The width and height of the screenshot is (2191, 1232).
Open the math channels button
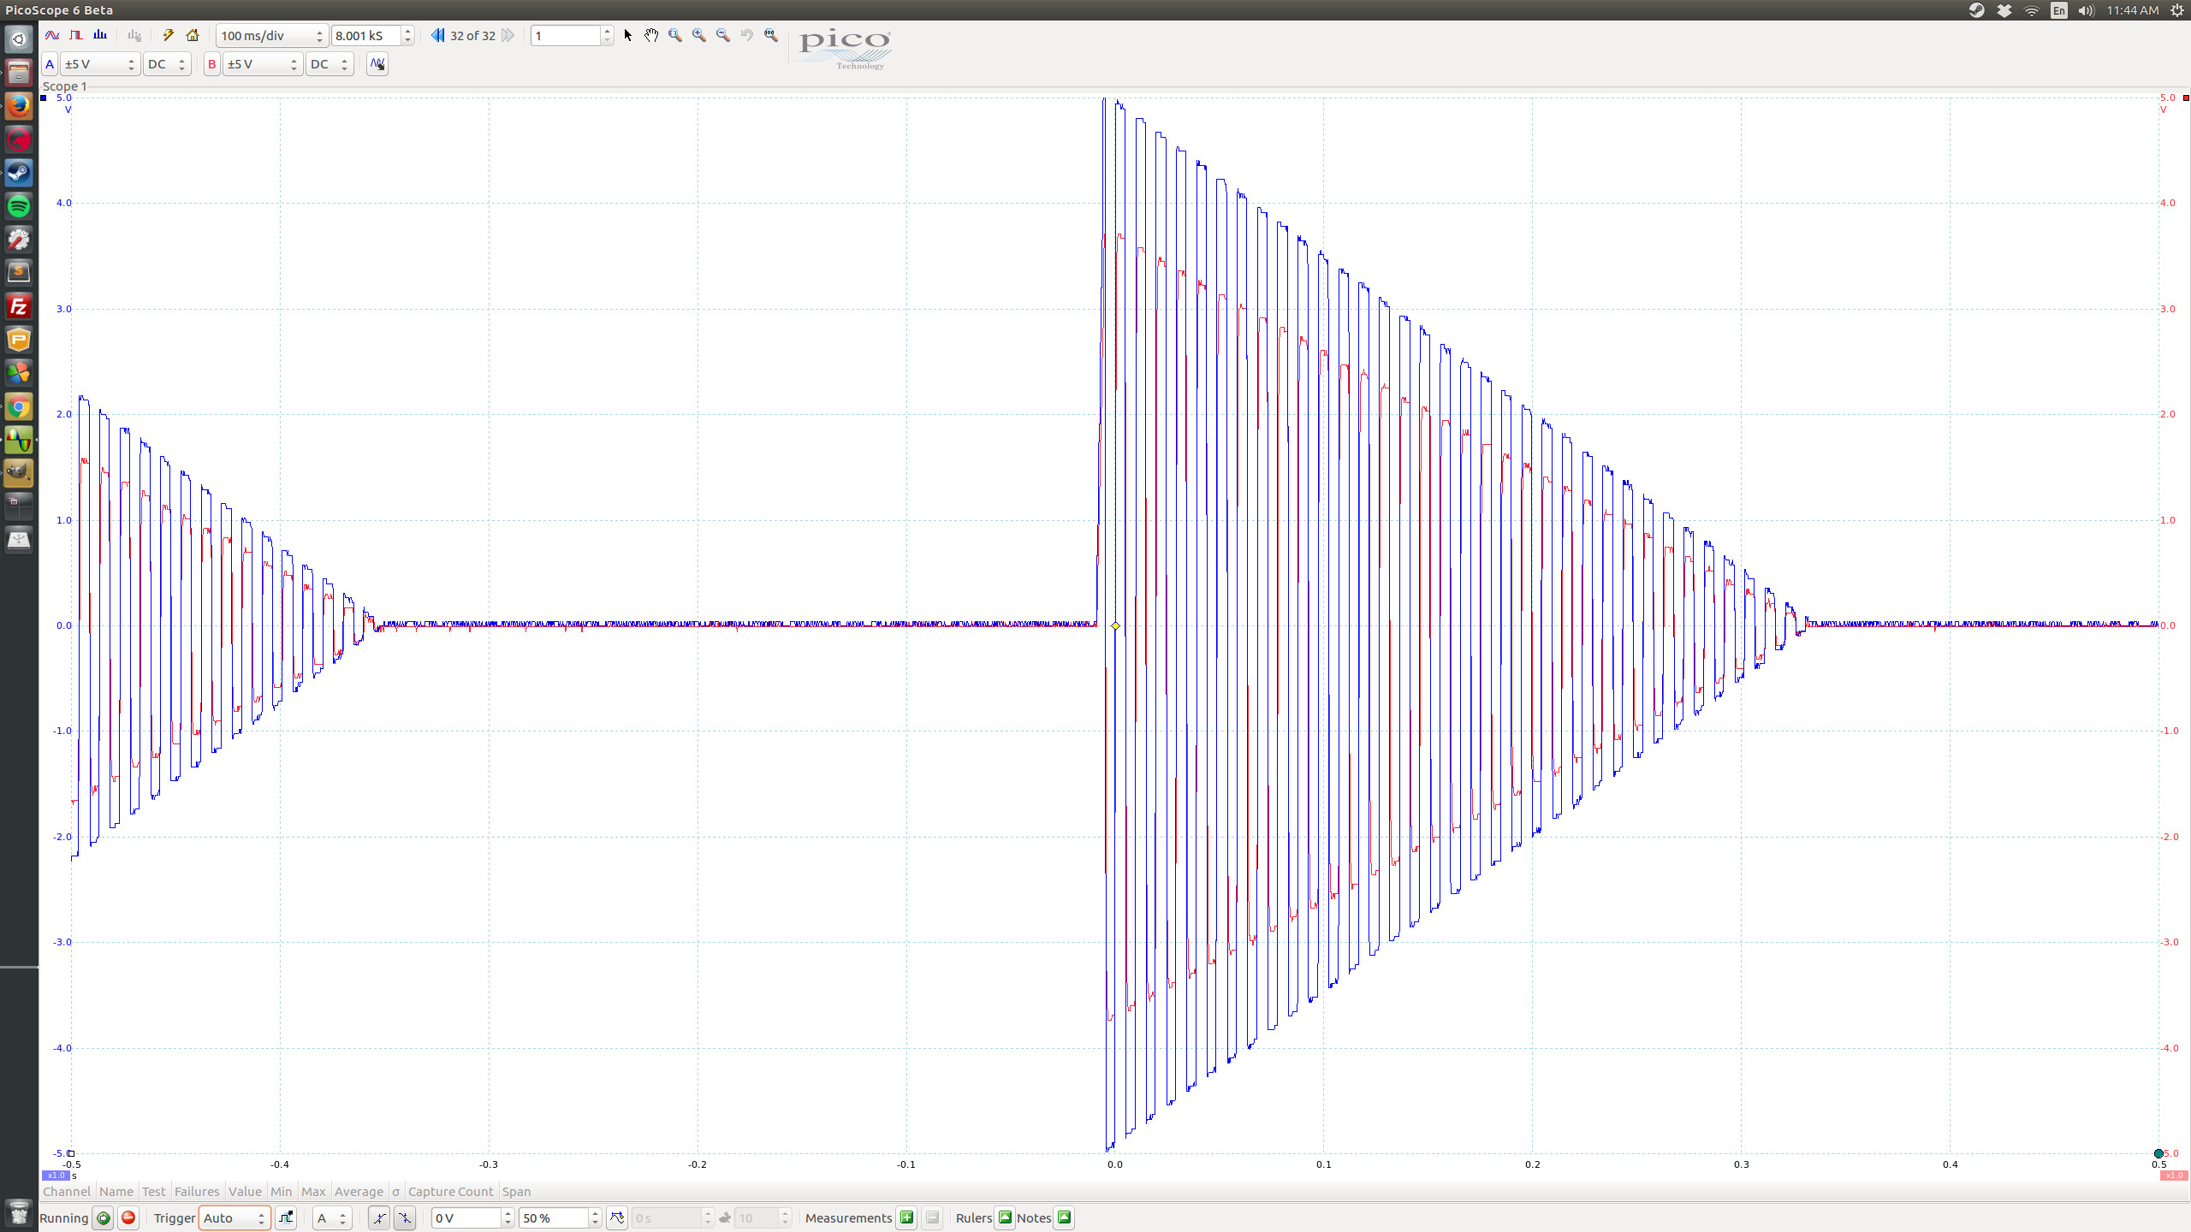(x=377, y=64)
